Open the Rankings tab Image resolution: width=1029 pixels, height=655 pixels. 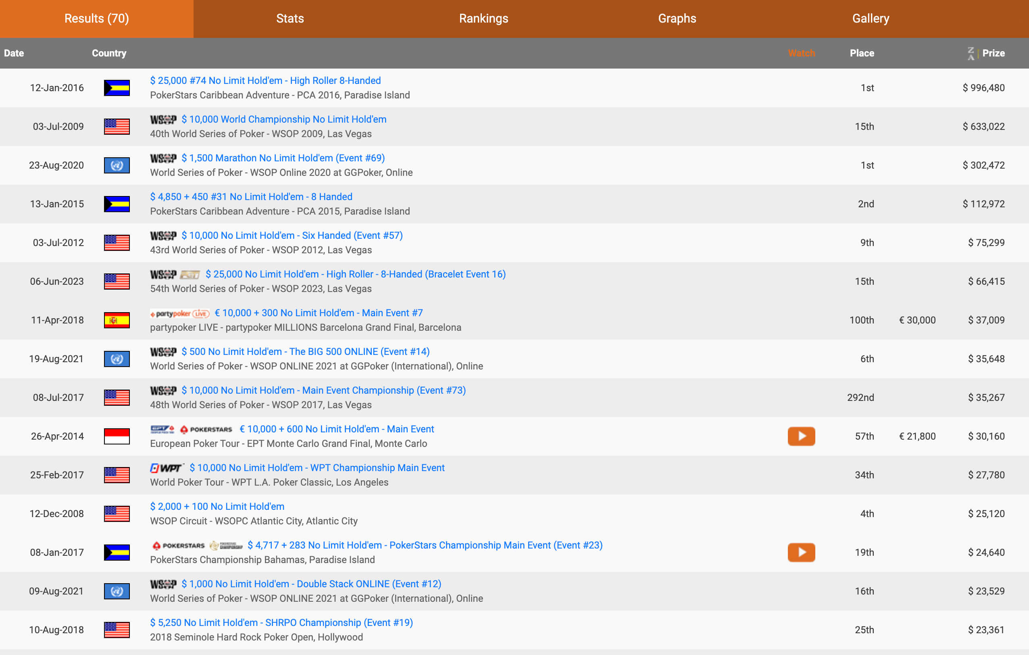[x=483, y=19]
